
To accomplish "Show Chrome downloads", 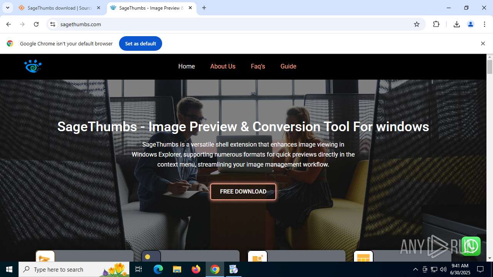I will click(x=457, y=24).
